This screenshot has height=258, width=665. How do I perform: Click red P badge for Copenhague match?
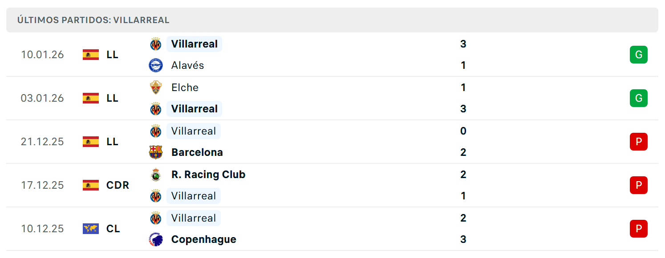(x=638, y=229)
